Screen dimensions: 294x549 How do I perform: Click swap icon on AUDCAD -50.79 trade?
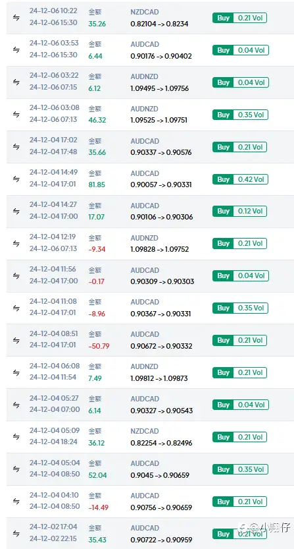(16, 340)
